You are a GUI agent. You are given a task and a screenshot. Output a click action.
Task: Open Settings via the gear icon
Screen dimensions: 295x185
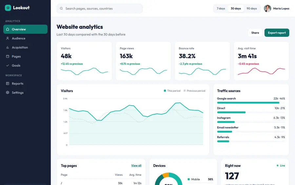coord(8,93)
